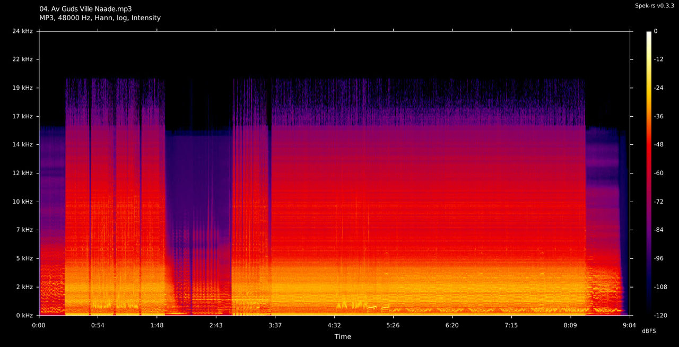
Task: Click the "3:37" time axis label
Action: point(275,325)
